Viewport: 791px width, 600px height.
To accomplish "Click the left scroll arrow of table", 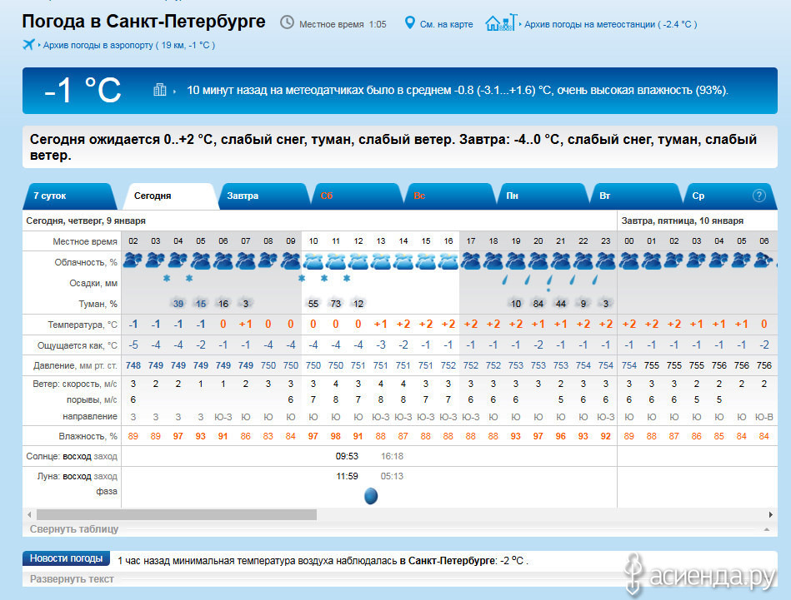I will (x=29, y=514).
